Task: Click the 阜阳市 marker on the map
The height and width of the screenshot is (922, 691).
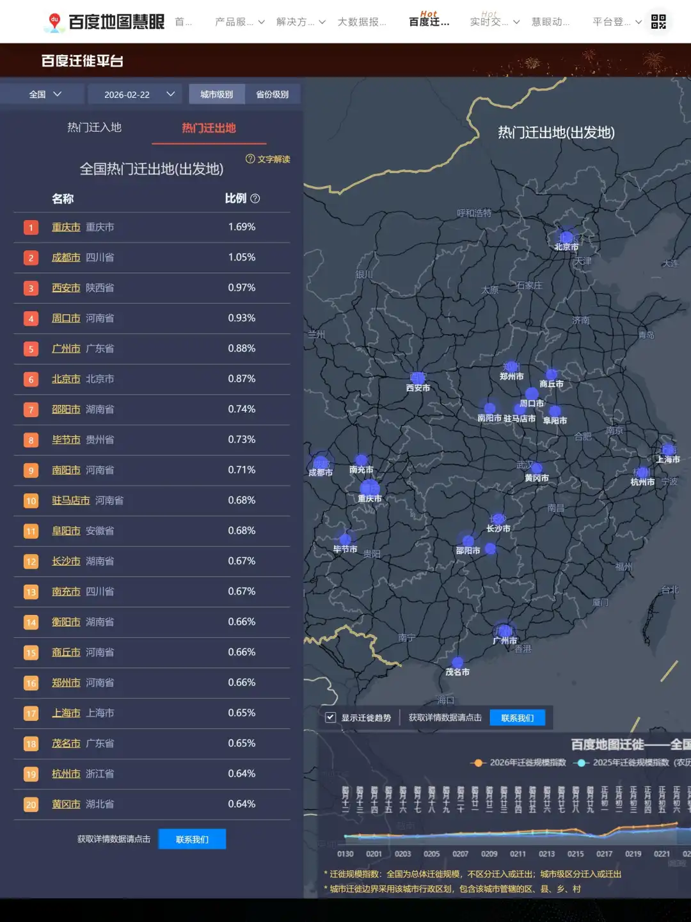Action: (x=555, y=411)
